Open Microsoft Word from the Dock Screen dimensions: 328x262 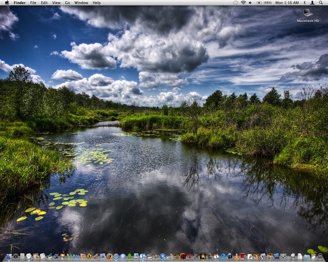(x=76, y=256)
